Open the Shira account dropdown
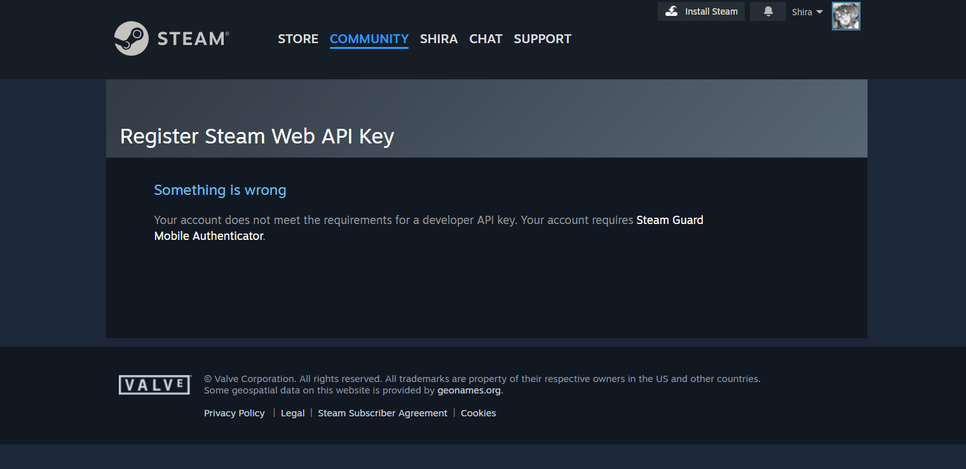 [x=807, y=12]
